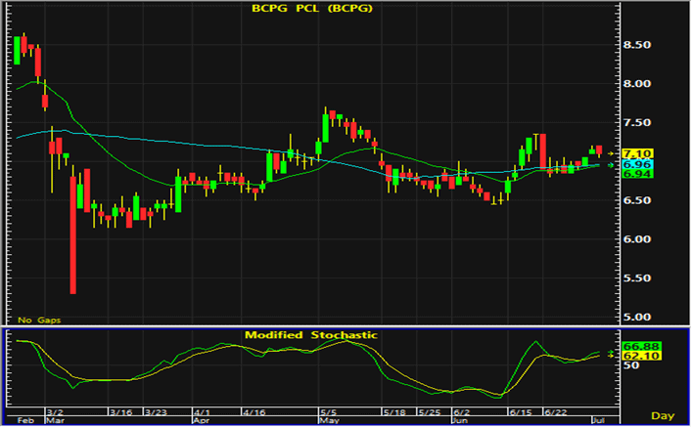692x427 pixels.
Task: Click the Apr month label
Action: coord(202,420)
